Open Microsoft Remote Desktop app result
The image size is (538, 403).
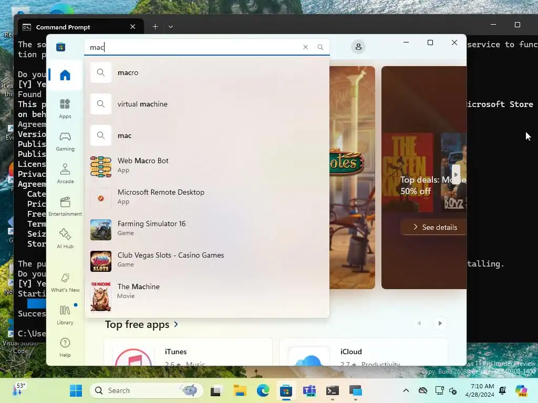[x=207, y=198]
